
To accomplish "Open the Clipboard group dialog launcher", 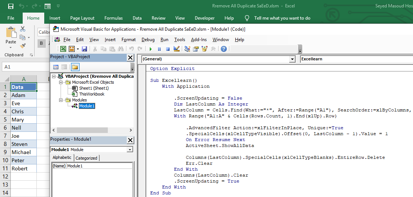I will pos(31,55).
